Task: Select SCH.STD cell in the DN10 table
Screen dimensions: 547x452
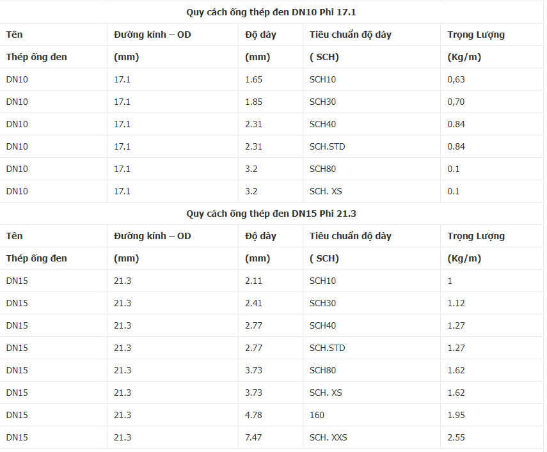Action: click(327, 146)
